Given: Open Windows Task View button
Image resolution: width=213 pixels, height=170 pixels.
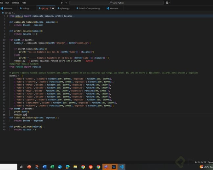Looking at the screenshot, I should (x=21, y=167).
